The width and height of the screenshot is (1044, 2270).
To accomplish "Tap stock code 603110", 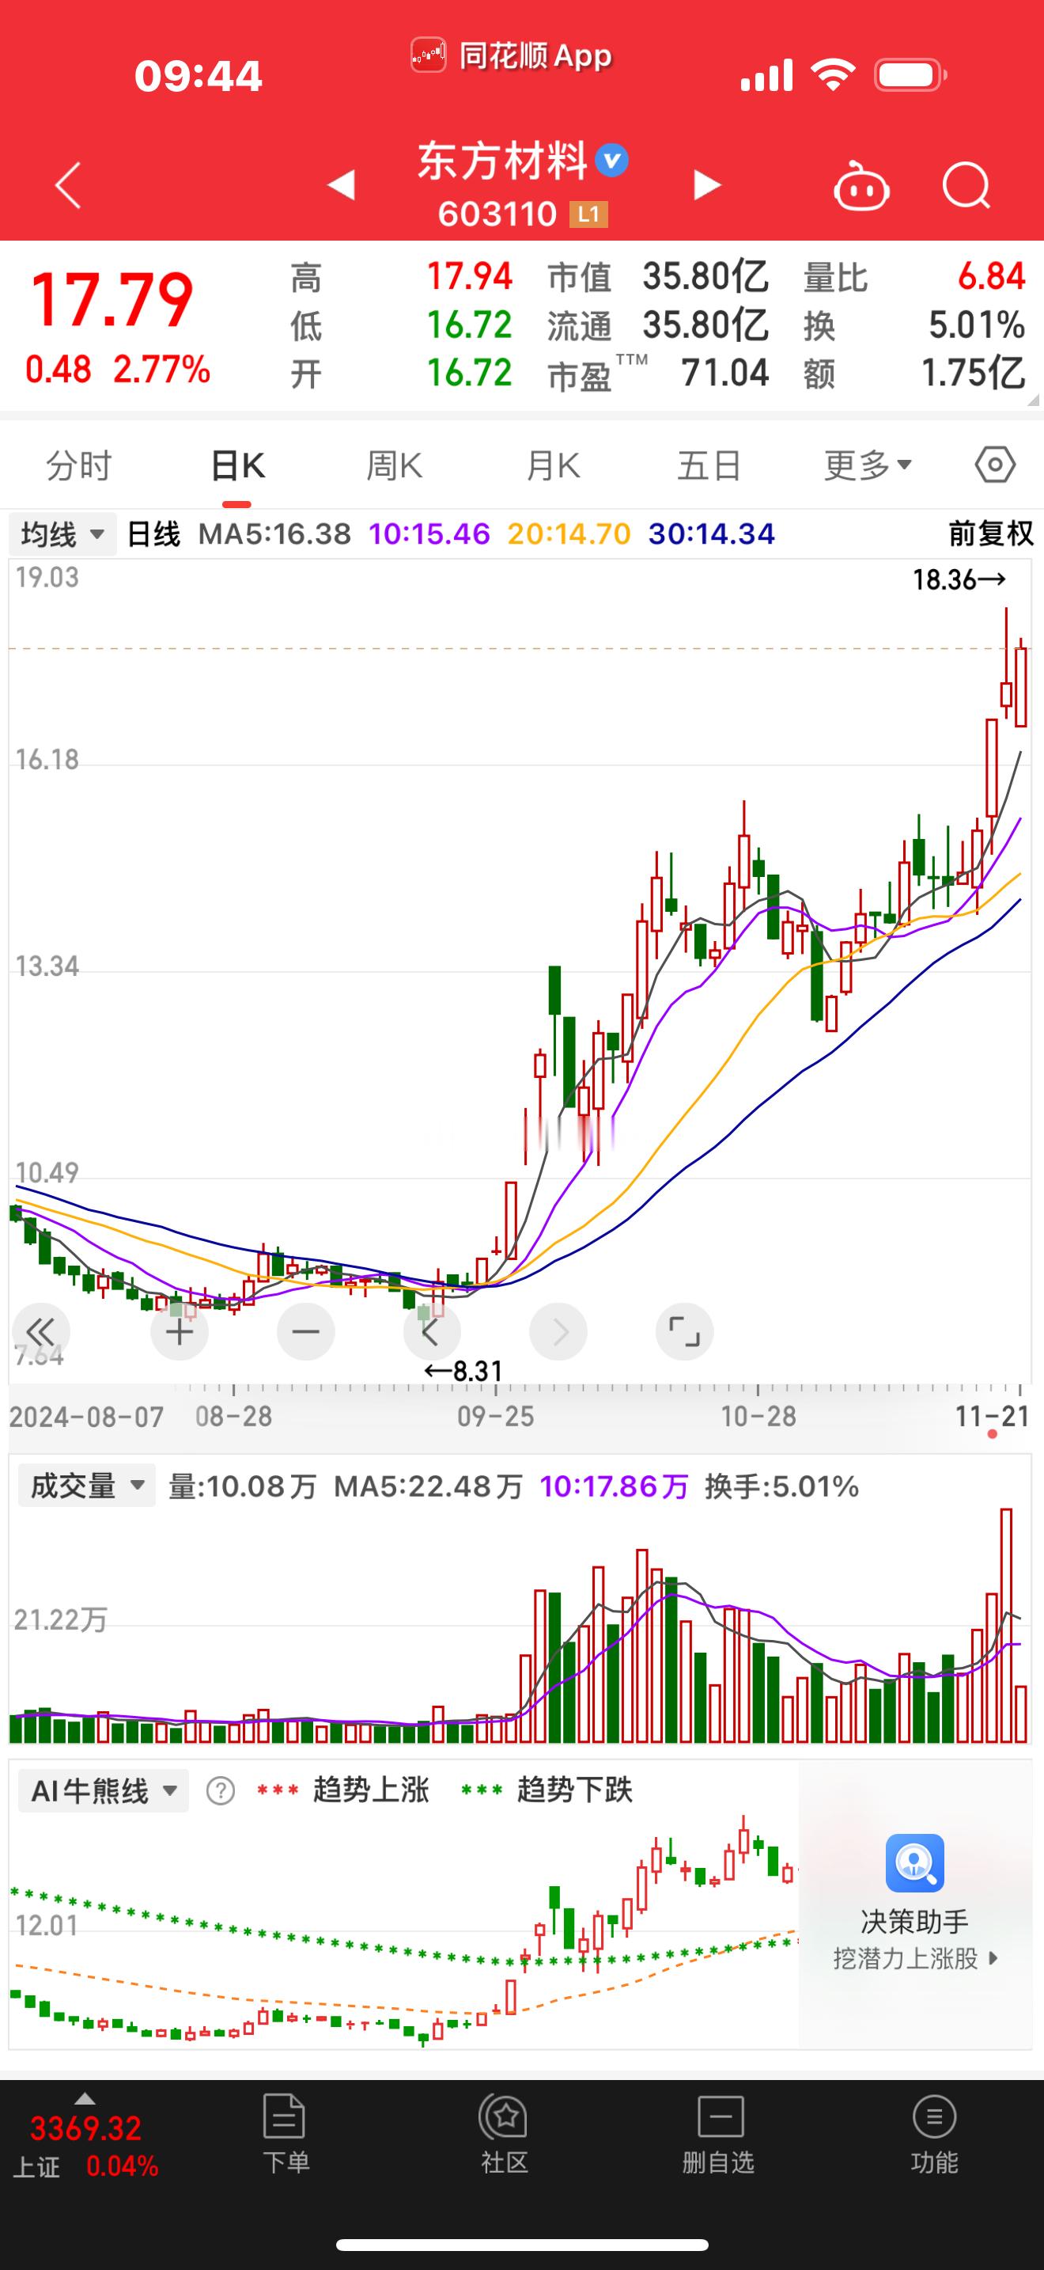I will coord(497,214).
